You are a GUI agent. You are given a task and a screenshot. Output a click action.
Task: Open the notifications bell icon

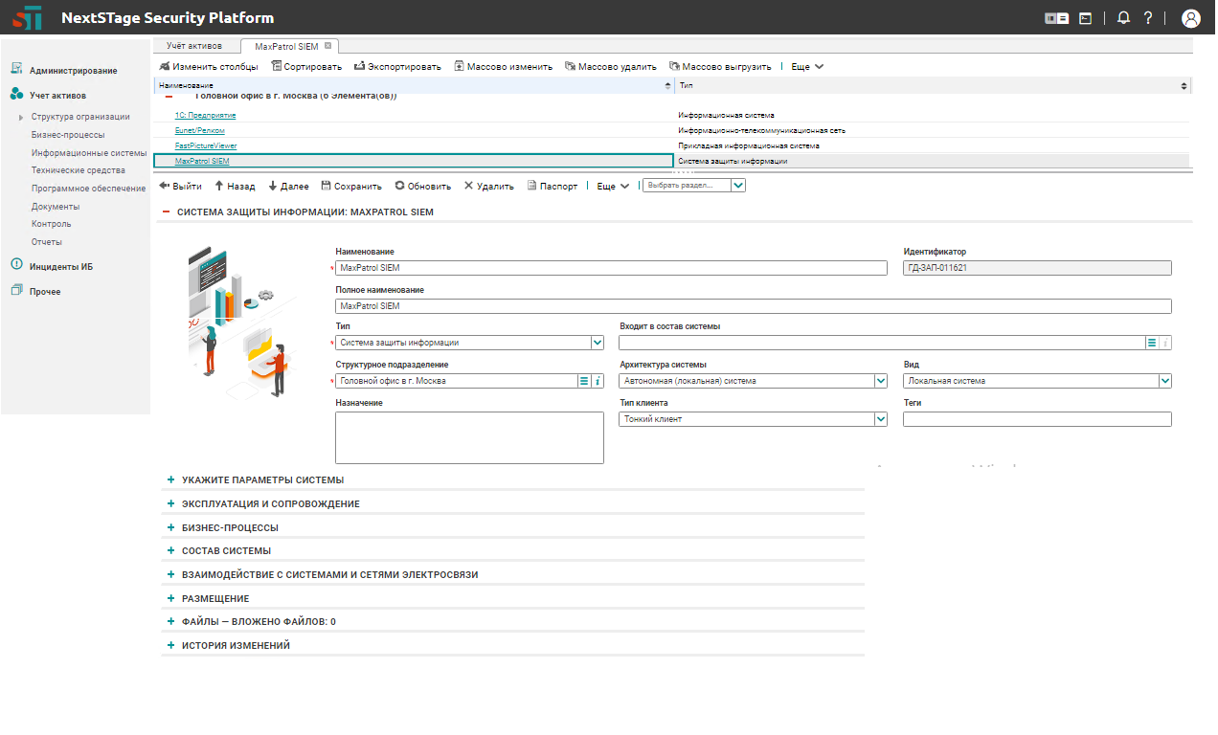tap(1124, 18)
